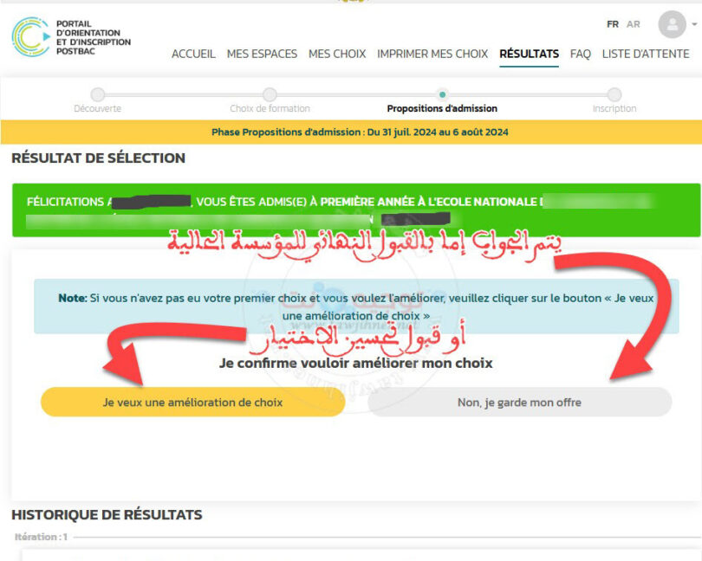Keep language set to FR
Viewport: 702px width, 561px height.
612,24
